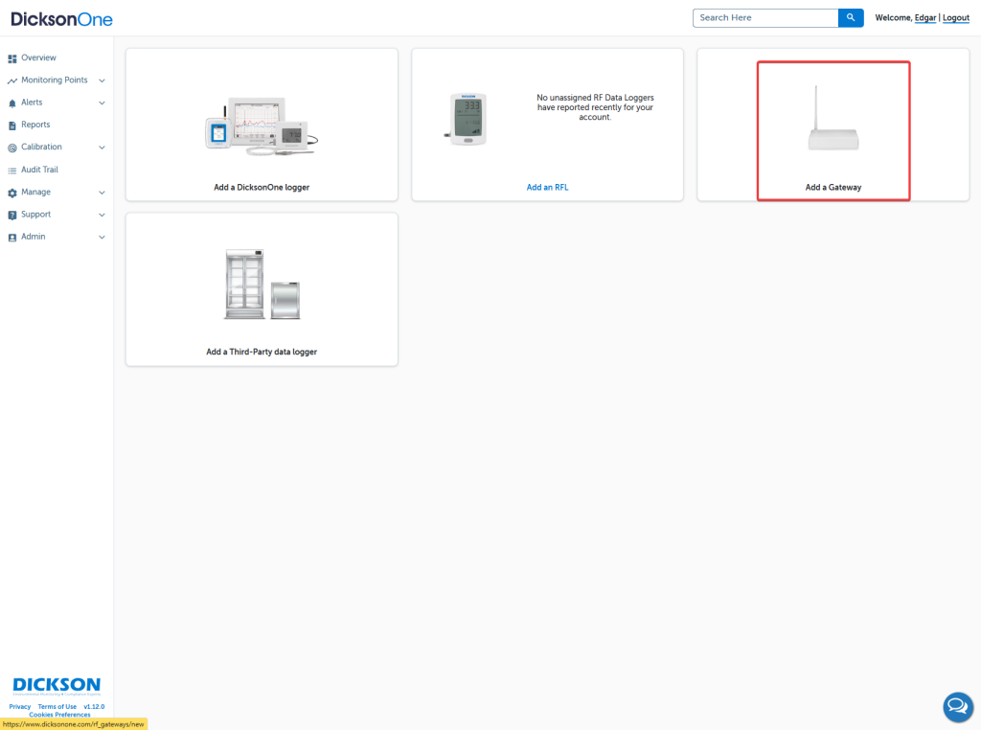Open the live chat bubble icon

click(x=957, y=707)
